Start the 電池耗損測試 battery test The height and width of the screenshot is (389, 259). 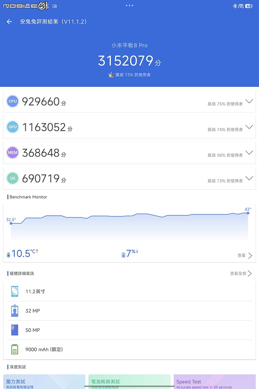pos(129,382)
